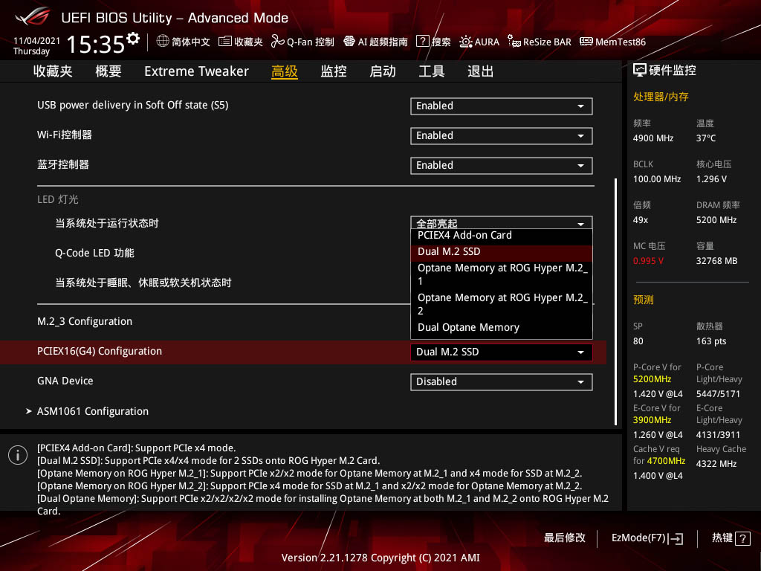The height and width of the screenshot is (571, 761).
Task: Click EzMode(F7) button text
Action: click(x=638, y=538)
